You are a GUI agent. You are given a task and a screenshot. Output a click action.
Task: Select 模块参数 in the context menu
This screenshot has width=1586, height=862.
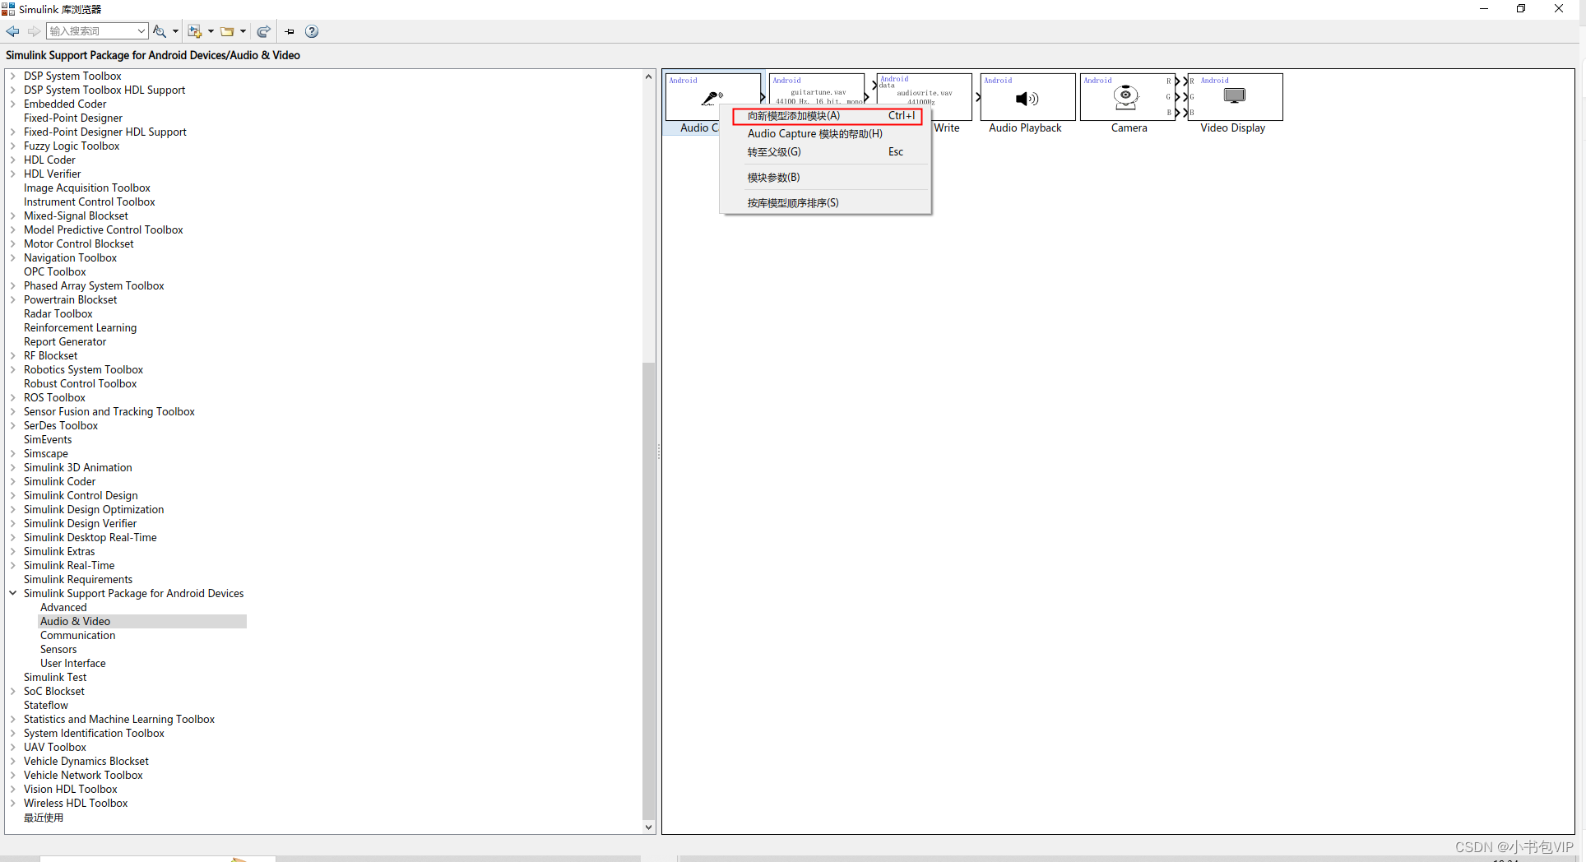point(772,177)
